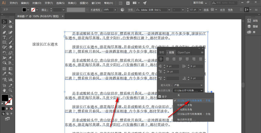Select the Direct Selection tool
This screenshot has height=133, width=261.
11,22
